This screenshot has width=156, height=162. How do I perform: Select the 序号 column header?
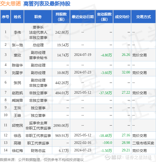[5, 17]
